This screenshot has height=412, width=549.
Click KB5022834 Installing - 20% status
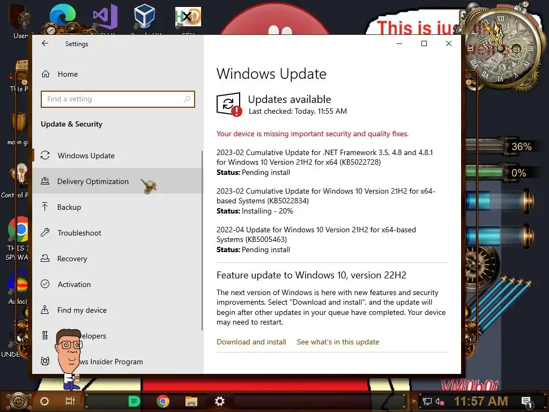tap(255, 211)
